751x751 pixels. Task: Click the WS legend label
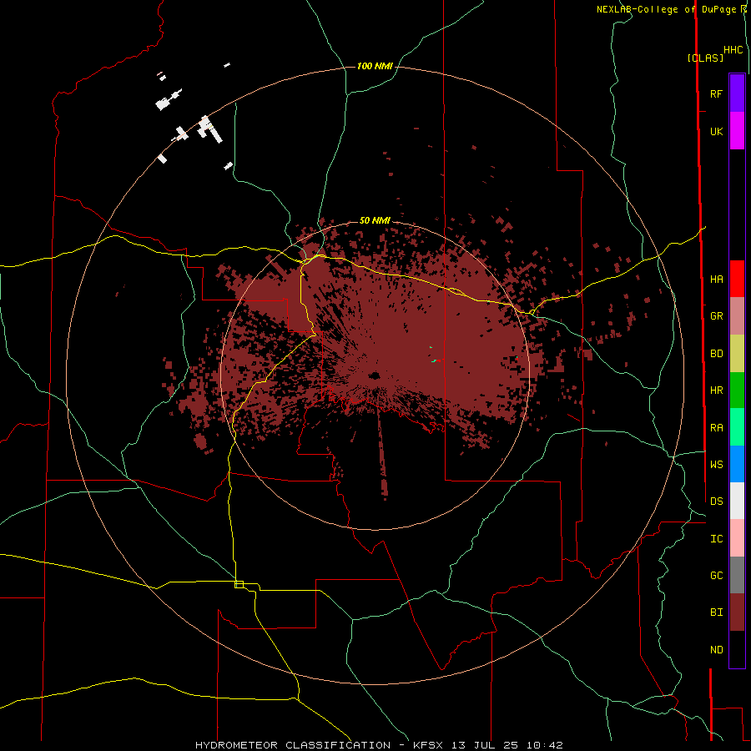click(716, 465)
